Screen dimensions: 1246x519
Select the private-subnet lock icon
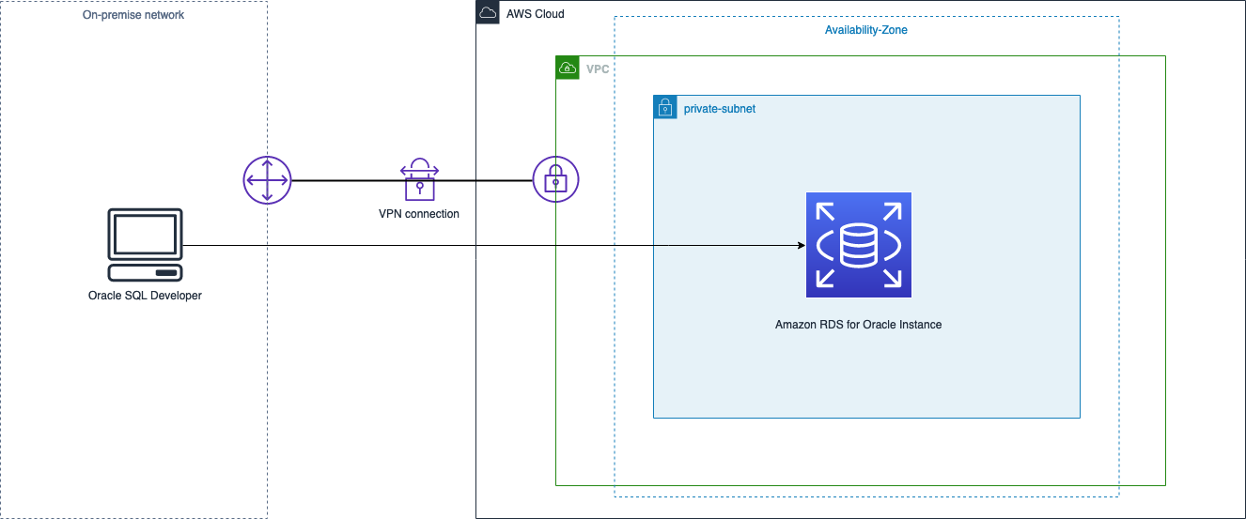click(665, 107)
